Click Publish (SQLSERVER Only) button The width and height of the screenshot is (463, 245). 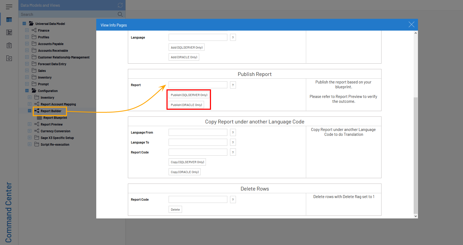click(x=189, y=95)
